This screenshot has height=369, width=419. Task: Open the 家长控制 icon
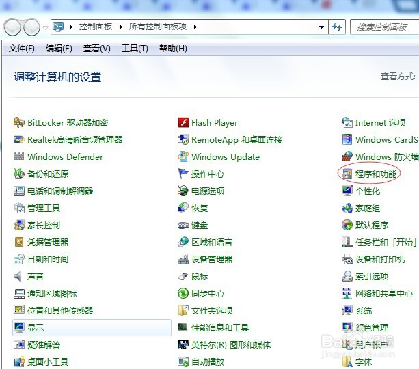click(18, 225)
